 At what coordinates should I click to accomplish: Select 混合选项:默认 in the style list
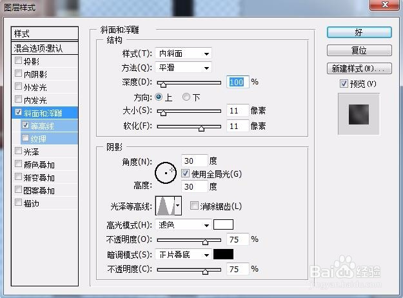click(44, 48)
